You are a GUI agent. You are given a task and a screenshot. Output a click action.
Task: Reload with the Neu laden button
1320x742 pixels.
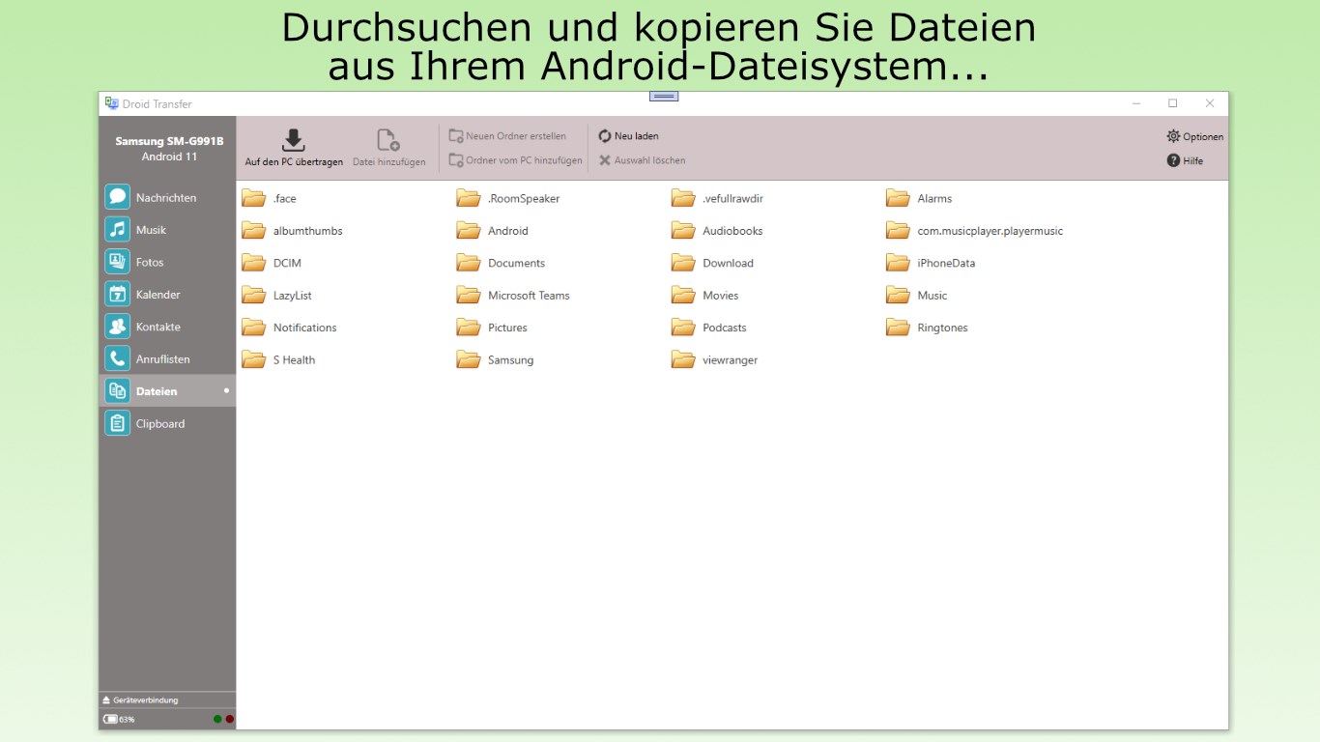click(x=628, y=136)
